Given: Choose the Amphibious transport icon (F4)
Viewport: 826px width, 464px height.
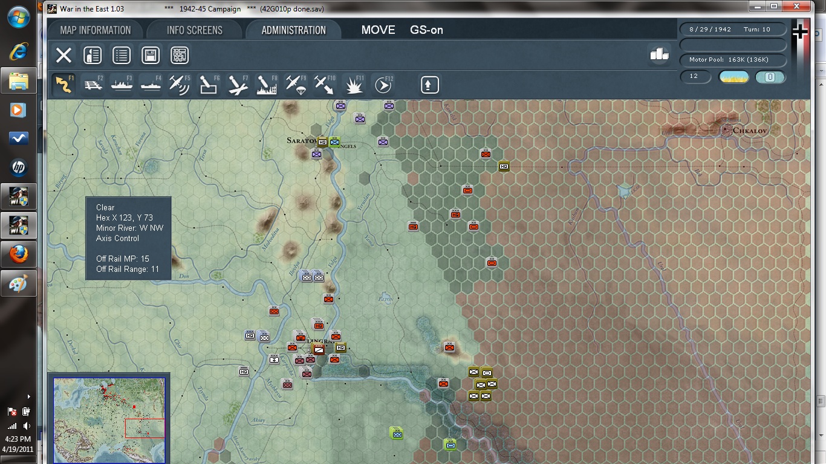Looking at the screenshot, I should click(x=151, y=85).
